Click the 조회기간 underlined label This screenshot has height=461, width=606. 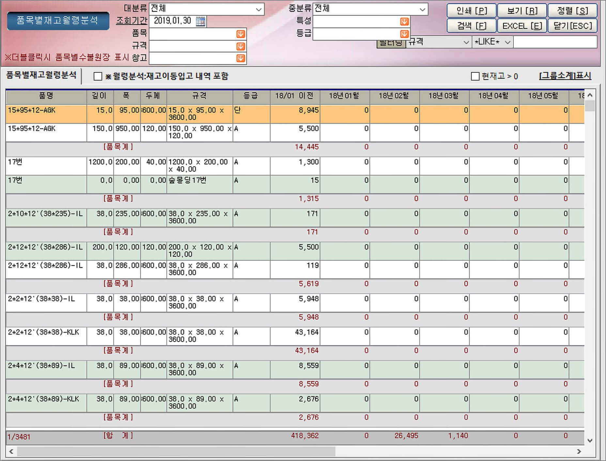[x=132, y=21]
